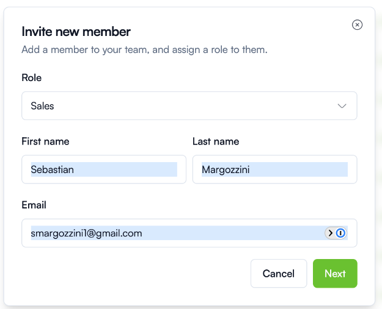Click the "Invite new member" heading
Screen dimensions: 382x309
click(x=76, y=32)
